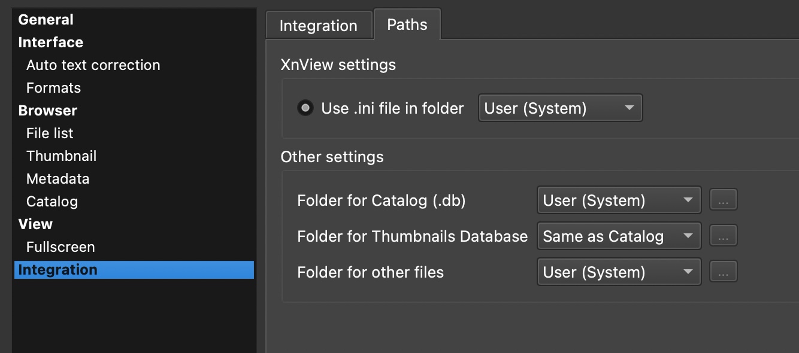Go to Formats settings
The image size is (799, 353).
point(53,88)
